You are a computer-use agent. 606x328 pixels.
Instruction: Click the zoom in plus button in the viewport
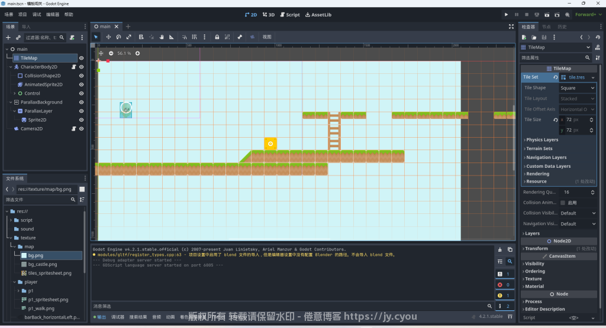(x=138, y=53)
